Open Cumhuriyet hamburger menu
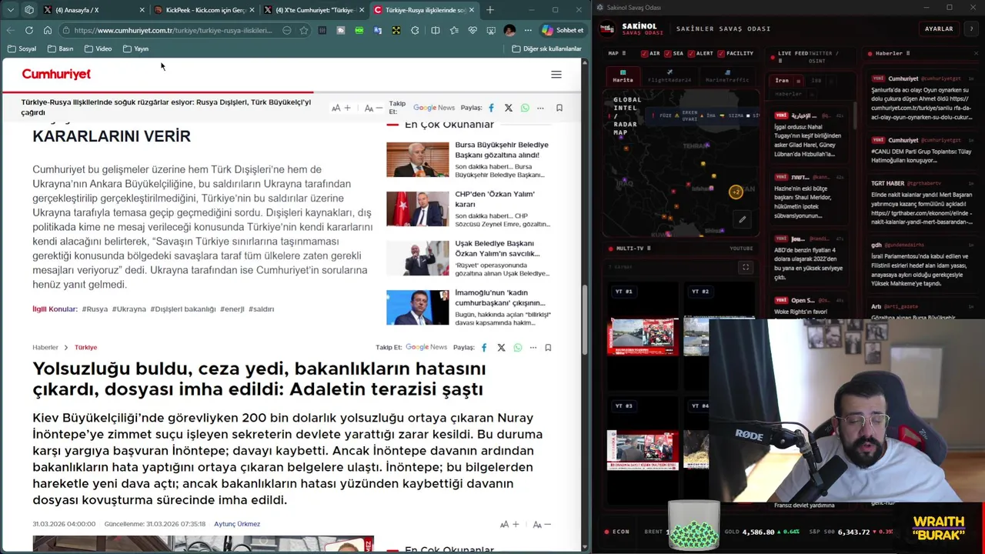The width and height of the screenshot is (985, 554). [x=556, y=75]
